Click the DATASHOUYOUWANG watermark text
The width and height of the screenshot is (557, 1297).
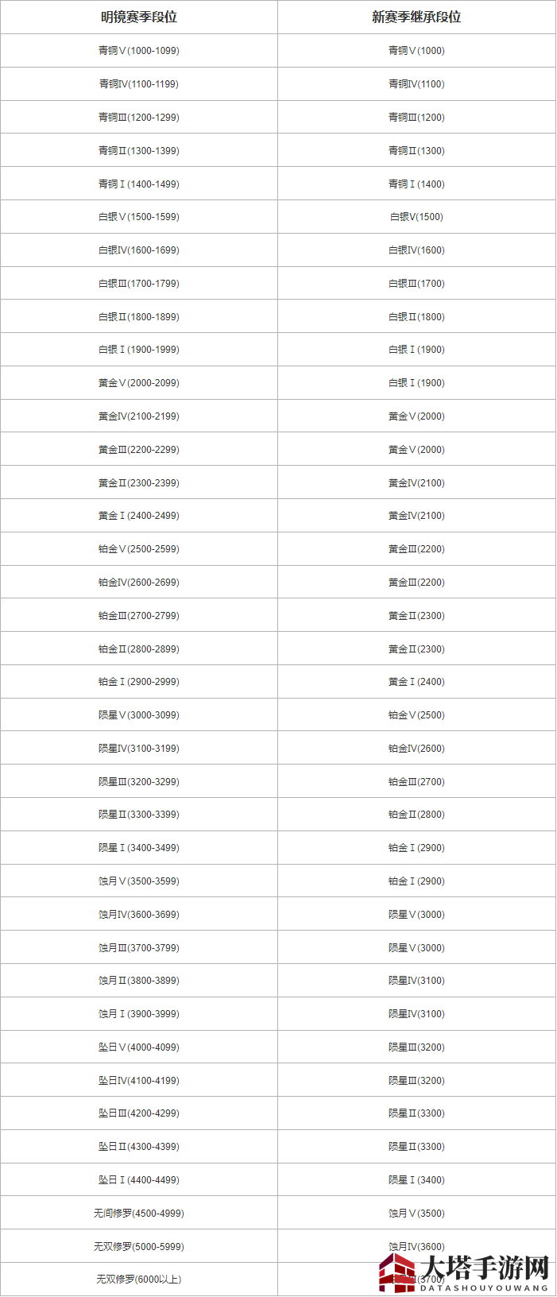pos(485,1287)
